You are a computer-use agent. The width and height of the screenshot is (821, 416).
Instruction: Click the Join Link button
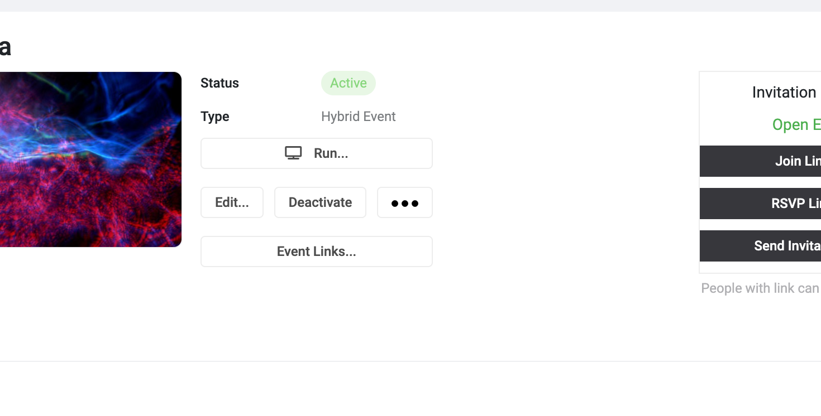760,161
